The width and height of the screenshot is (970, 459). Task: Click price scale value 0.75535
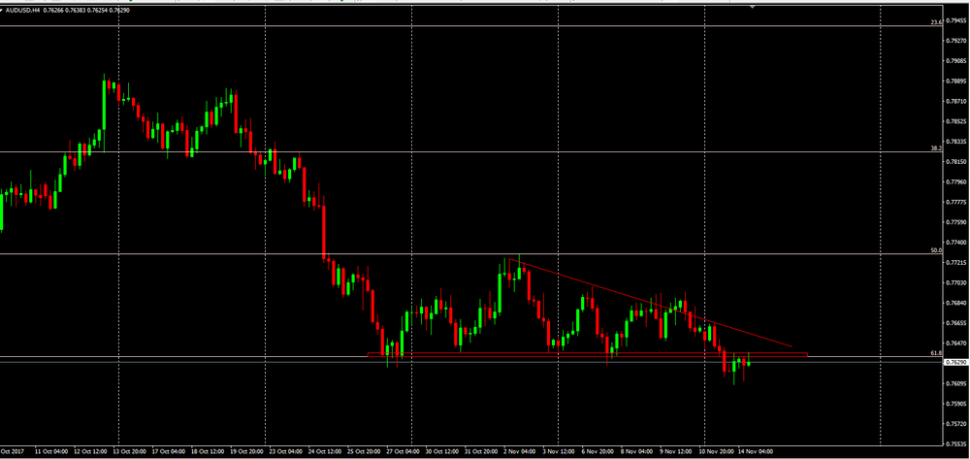tap(956, 444)
